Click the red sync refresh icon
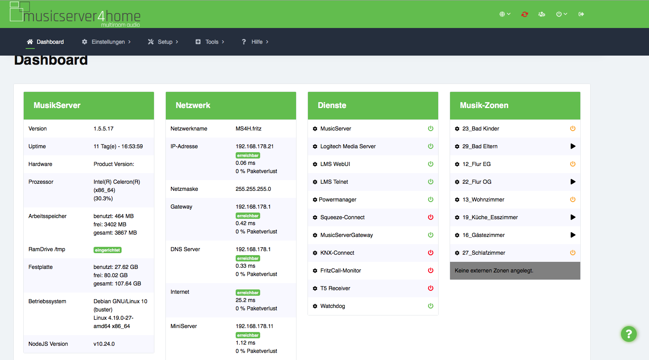 pyautogui.click(x=524, y=14)
